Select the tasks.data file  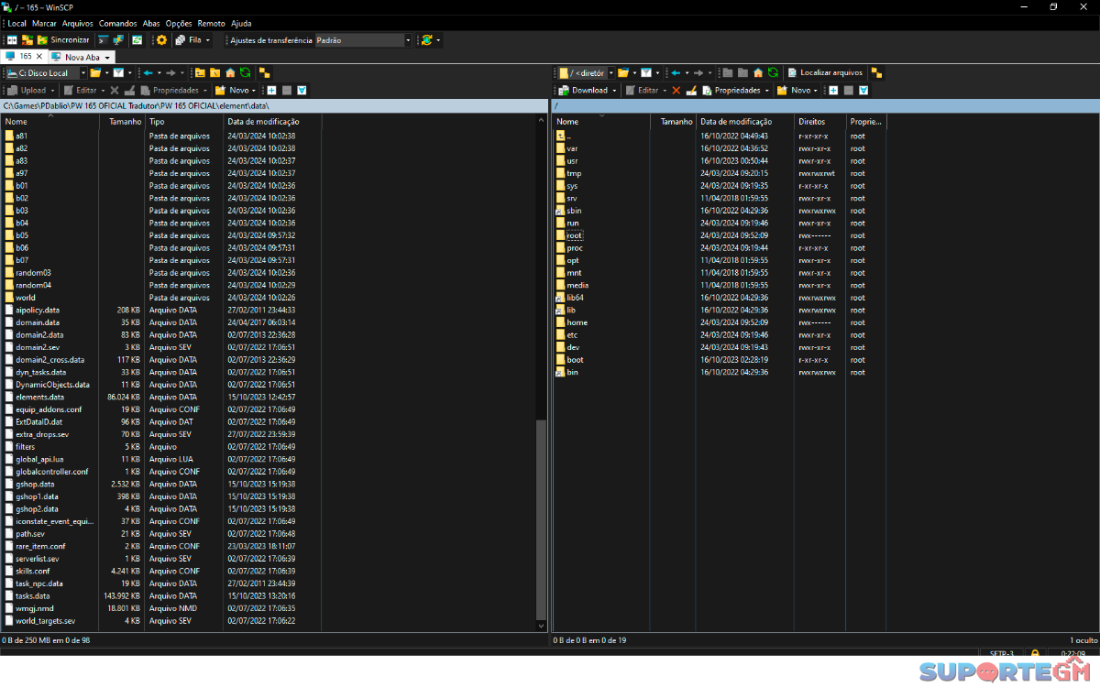pos(33,595)
